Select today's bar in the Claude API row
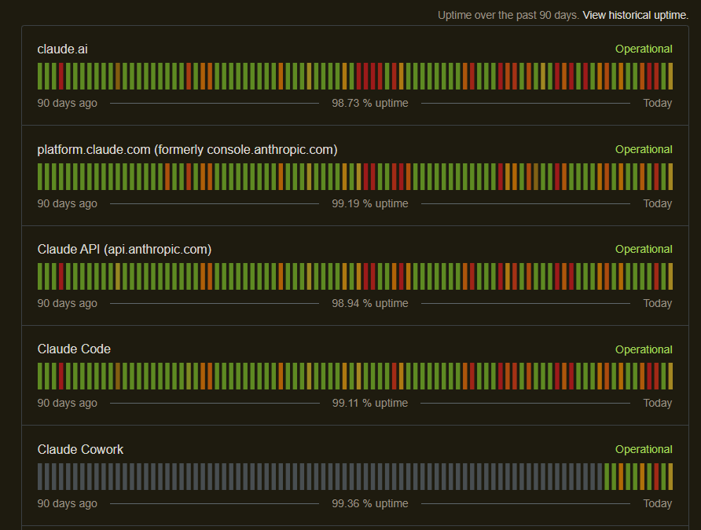This screenshot has height=530, width=701. tap(670, 276)
